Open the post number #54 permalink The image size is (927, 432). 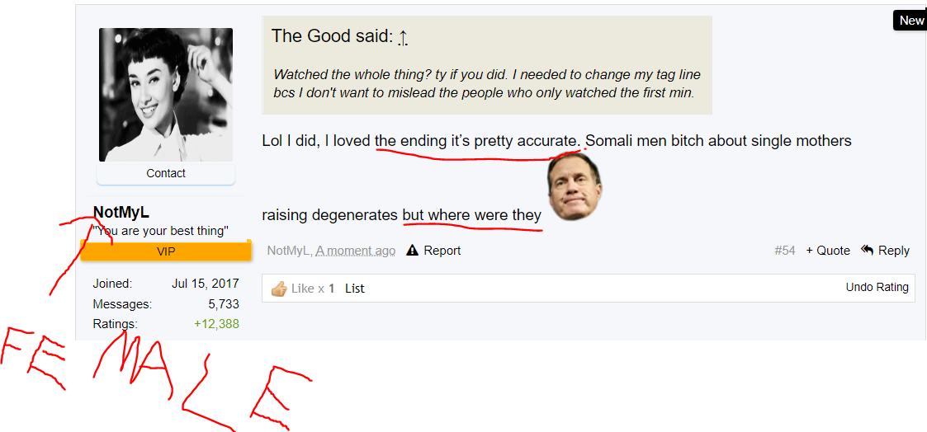click(x=785, y=251)
